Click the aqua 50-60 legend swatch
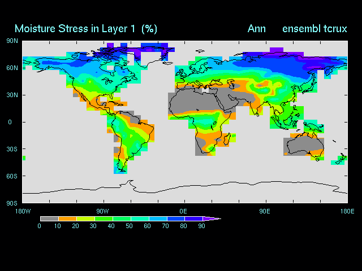Screen dimensions: 362x271 [x=140, y=218]
